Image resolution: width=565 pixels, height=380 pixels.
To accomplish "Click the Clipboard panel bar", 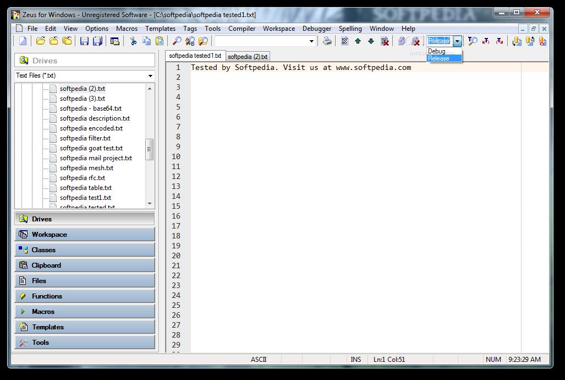I will point(84,265).
